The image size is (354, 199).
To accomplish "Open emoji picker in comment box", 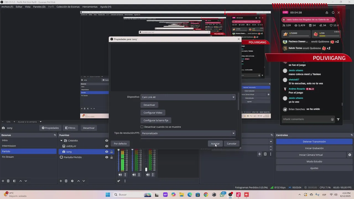I will (332, 119).
